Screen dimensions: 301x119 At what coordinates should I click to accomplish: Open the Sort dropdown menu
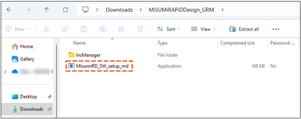(169, 29)
